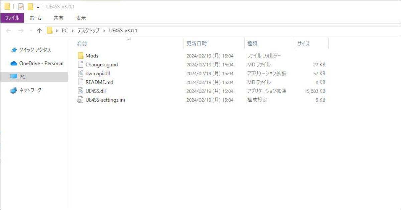Viewport: 401px width, 210px height.
Task: Select the UE4SS-settings.ini file name
Action: pyautogui.click(x=105, y=100)
